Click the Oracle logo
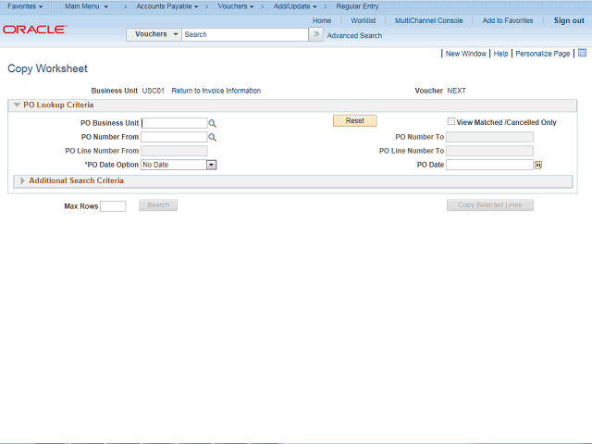592x444 pixels. pyautogui.click(x=34, y=30)
